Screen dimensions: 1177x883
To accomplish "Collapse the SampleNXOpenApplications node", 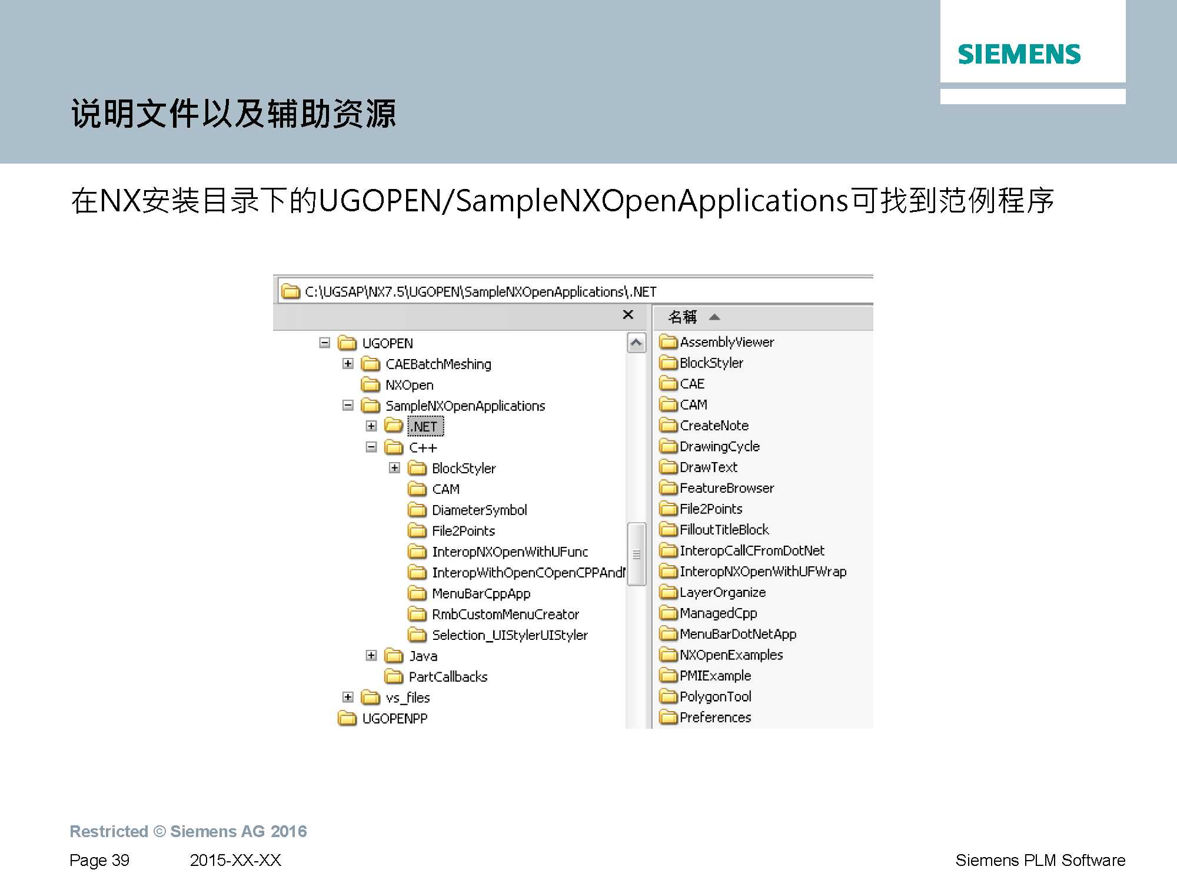I will [348, 406].
